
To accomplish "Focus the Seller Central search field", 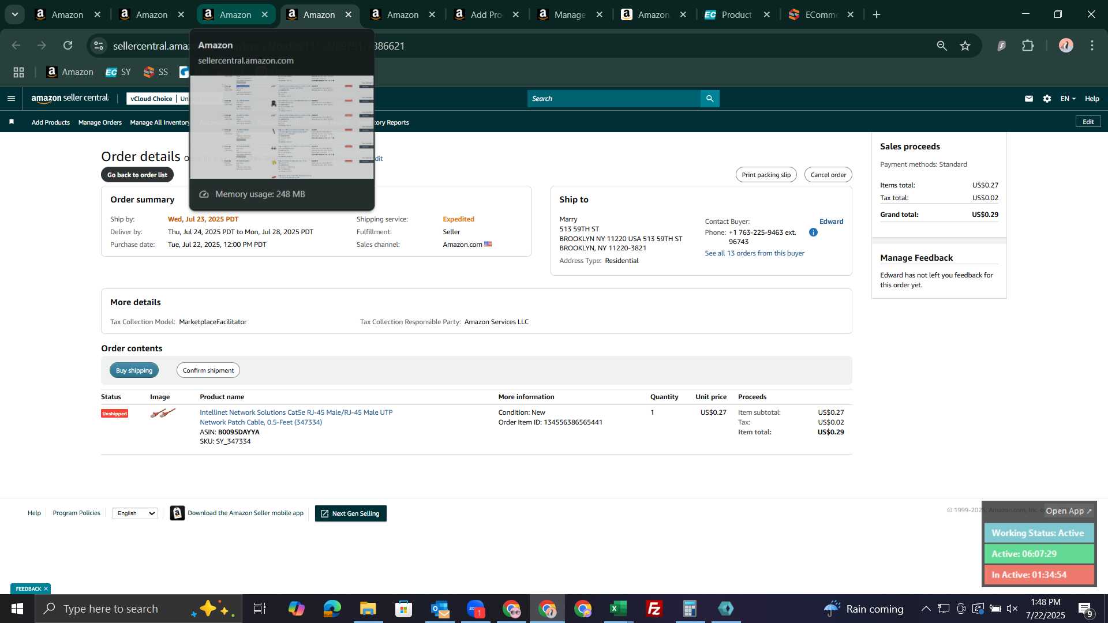I will click(614, 99).
